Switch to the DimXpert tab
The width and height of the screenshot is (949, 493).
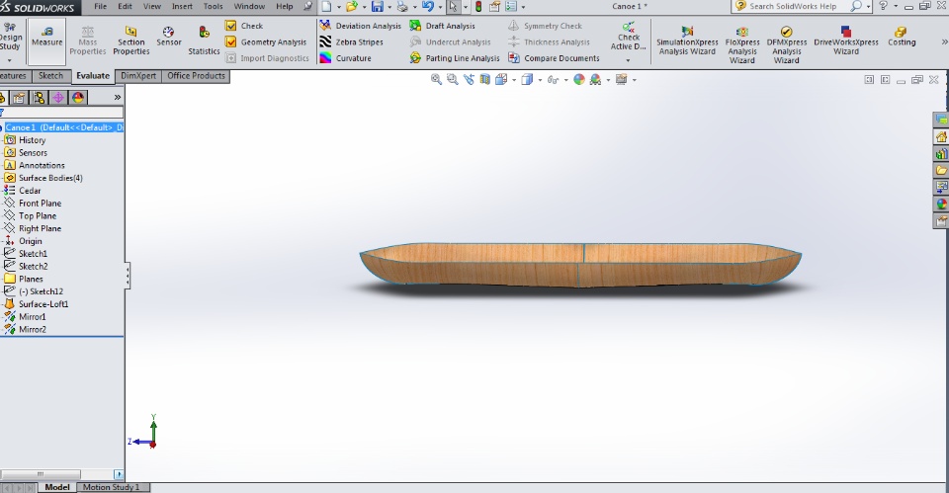pyautogui.click(x=138, y=76)
